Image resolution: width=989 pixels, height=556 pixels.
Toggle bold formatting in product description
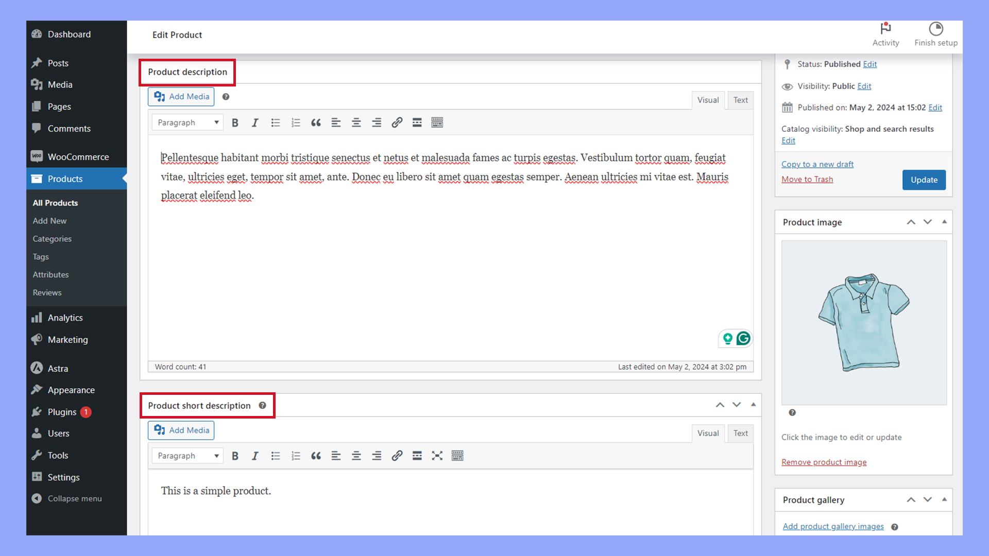click(x=235, y=122)
